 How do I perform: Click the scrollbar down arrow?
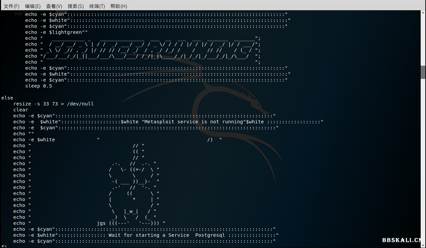point(423,245)
